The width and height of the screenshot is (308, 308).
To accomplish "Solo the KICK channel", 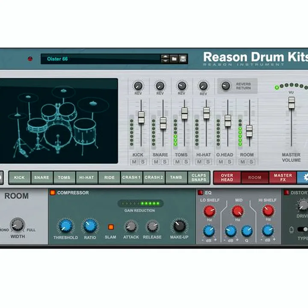I will click(x=142, y=162).
